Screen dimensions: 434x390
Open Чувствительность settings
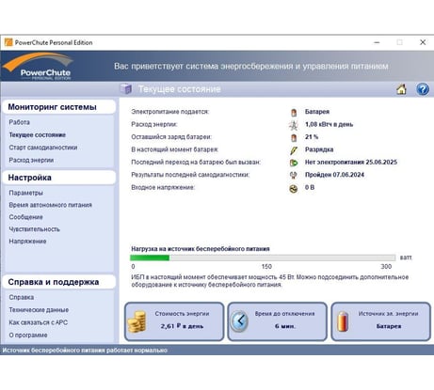point(34,229)
